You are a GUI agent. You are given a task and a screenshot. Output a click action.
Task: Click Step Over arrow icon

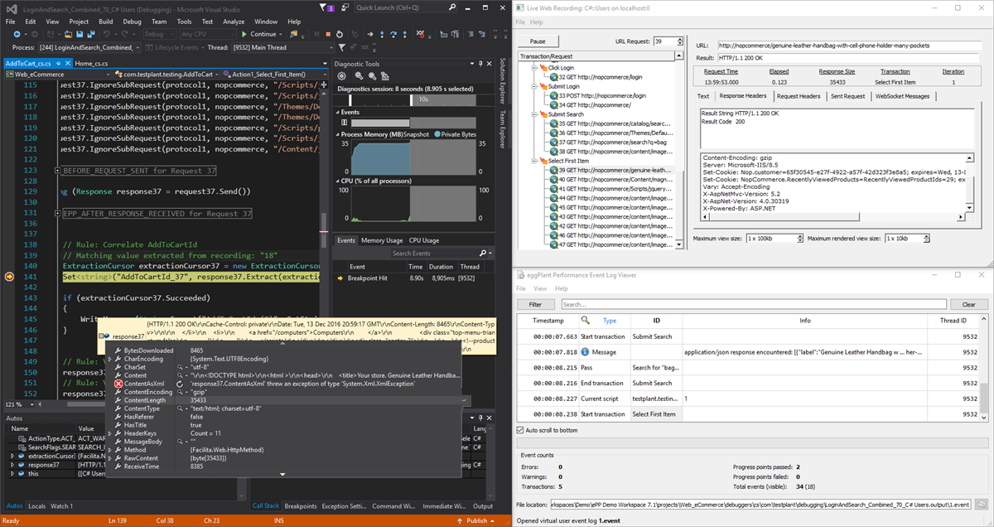coord(393,34)
